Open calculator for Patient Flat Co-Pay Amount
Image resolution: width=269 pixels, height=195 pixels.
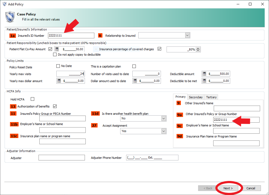(x=57, y=49)
